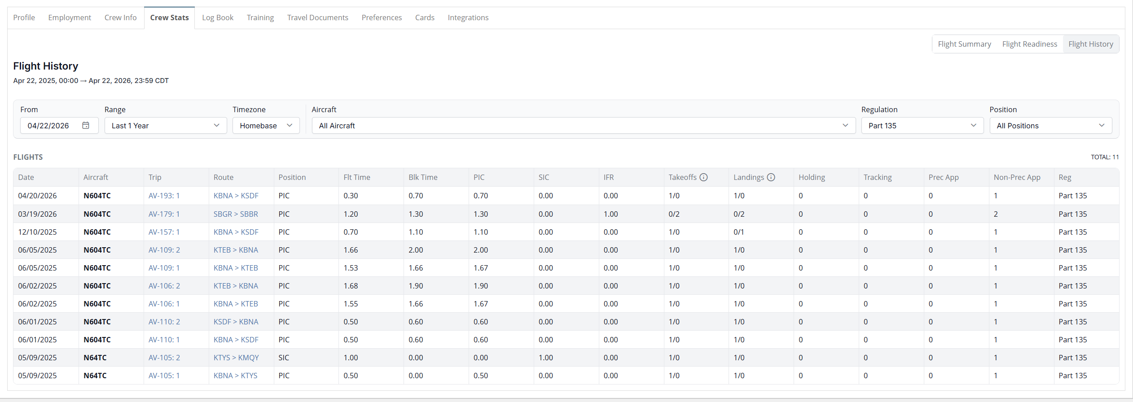This screenshot has height=402, width=1133.
Task: Open the SBGR > SBBR route link
Action: (x=236, y=214)
